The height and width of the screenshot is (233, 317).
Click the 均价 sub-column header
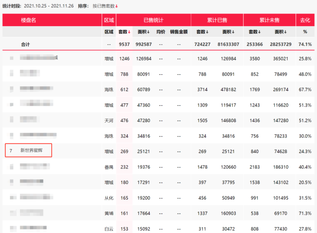[161, 32]
